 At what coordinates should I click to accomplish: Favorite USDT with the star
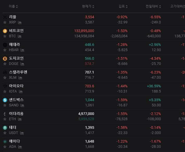click(x=5, y=133)
